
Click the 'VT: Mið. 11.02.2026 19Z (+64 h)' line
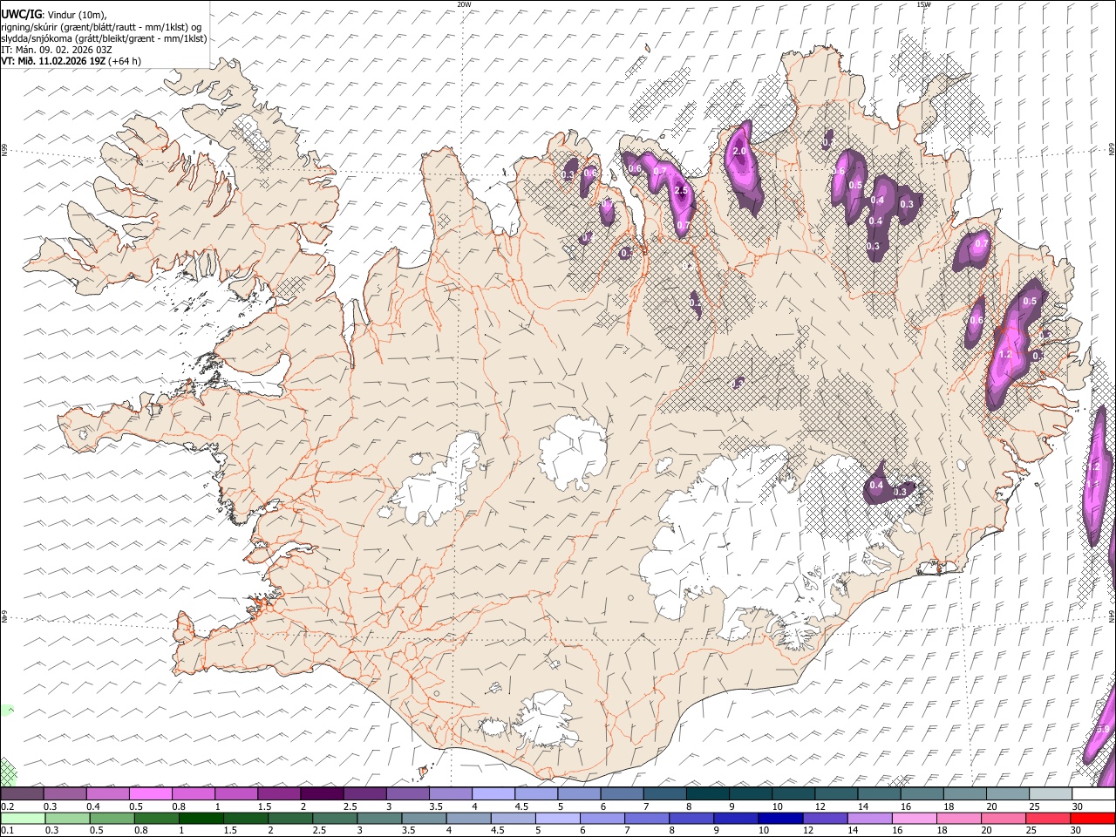point(71,61)
